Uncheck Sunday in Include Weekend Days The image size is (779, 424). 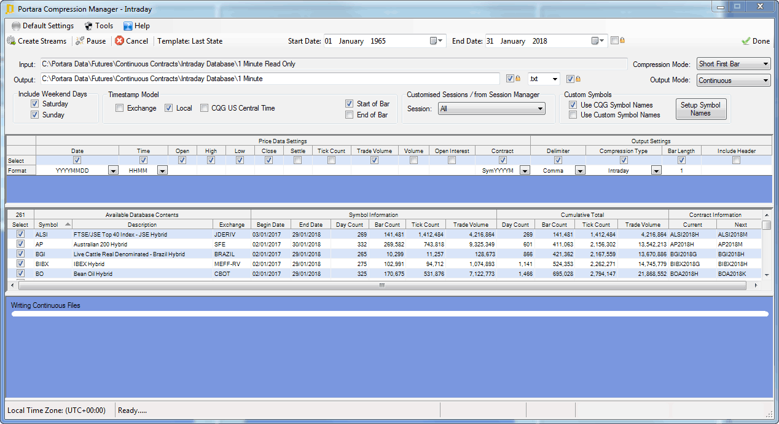(35, 115)
